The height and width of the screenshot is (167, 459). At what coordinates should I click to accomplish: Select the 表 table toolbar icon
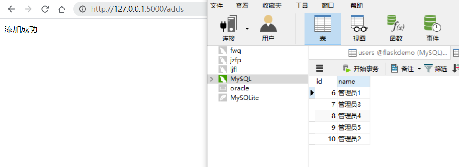coord(323,28)
